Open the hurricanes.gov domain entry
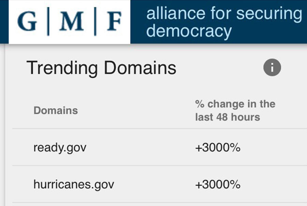 click(x=74, y=185)
